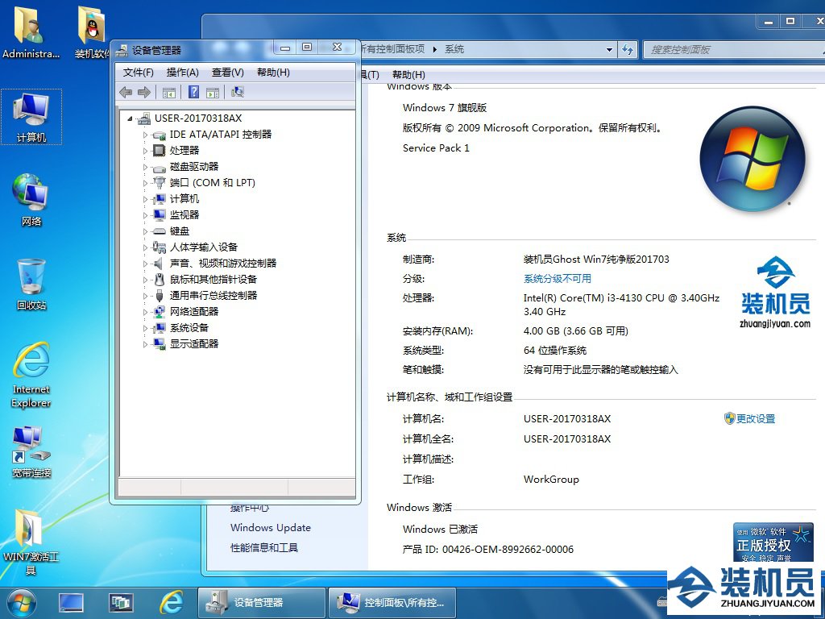Click the show/hide console tree icon
The height and width of the screenshot is (619, 825).
(x=169, y=93)
